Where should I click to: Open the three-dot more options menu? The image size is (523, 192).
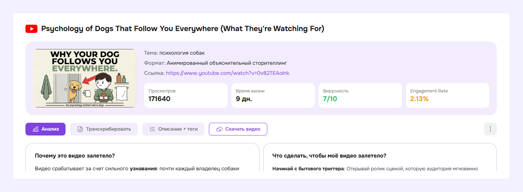[490, 129]
